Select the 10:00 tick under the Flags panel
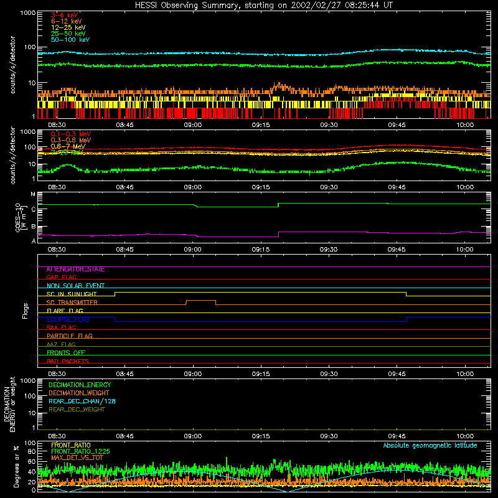 465,374
